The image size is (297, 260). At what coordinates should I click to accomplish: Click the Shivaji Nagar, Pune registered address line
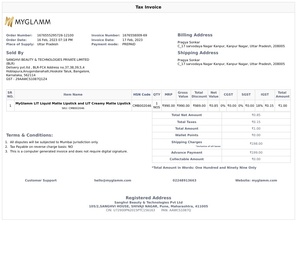(148, 206)
